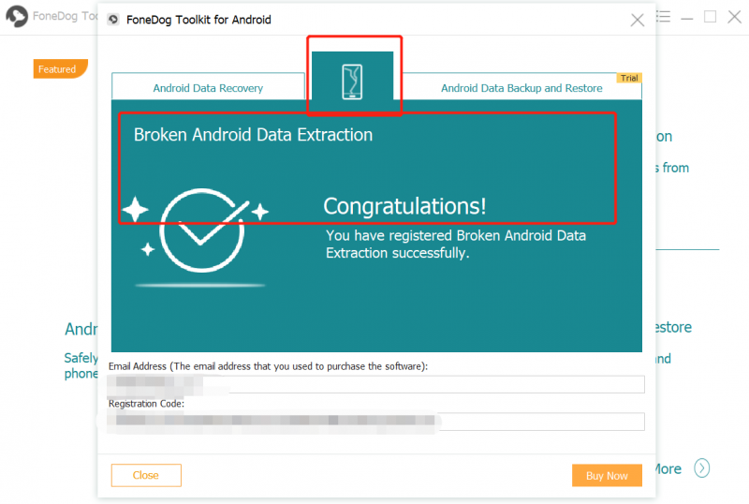The height and width of the screenshot is (504, 749).
Task: Minimize the main FoneDog window
Action: (x=687, y=17)
